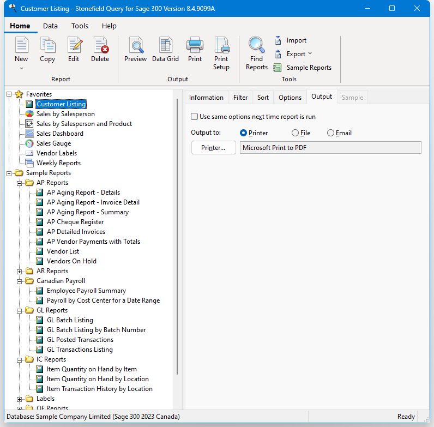
Task: Click the Vendor List report icon
Action: [x=40, y=251]
